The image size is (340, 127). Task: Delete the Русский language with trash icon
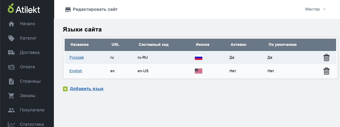(326, 58)
